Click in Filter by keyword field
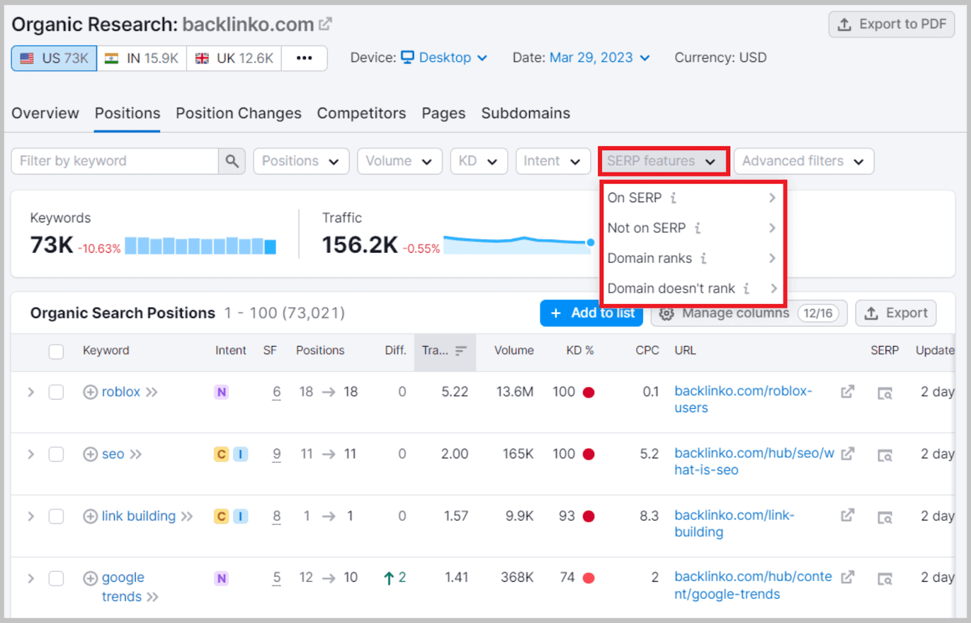 (x=115, y=161)
